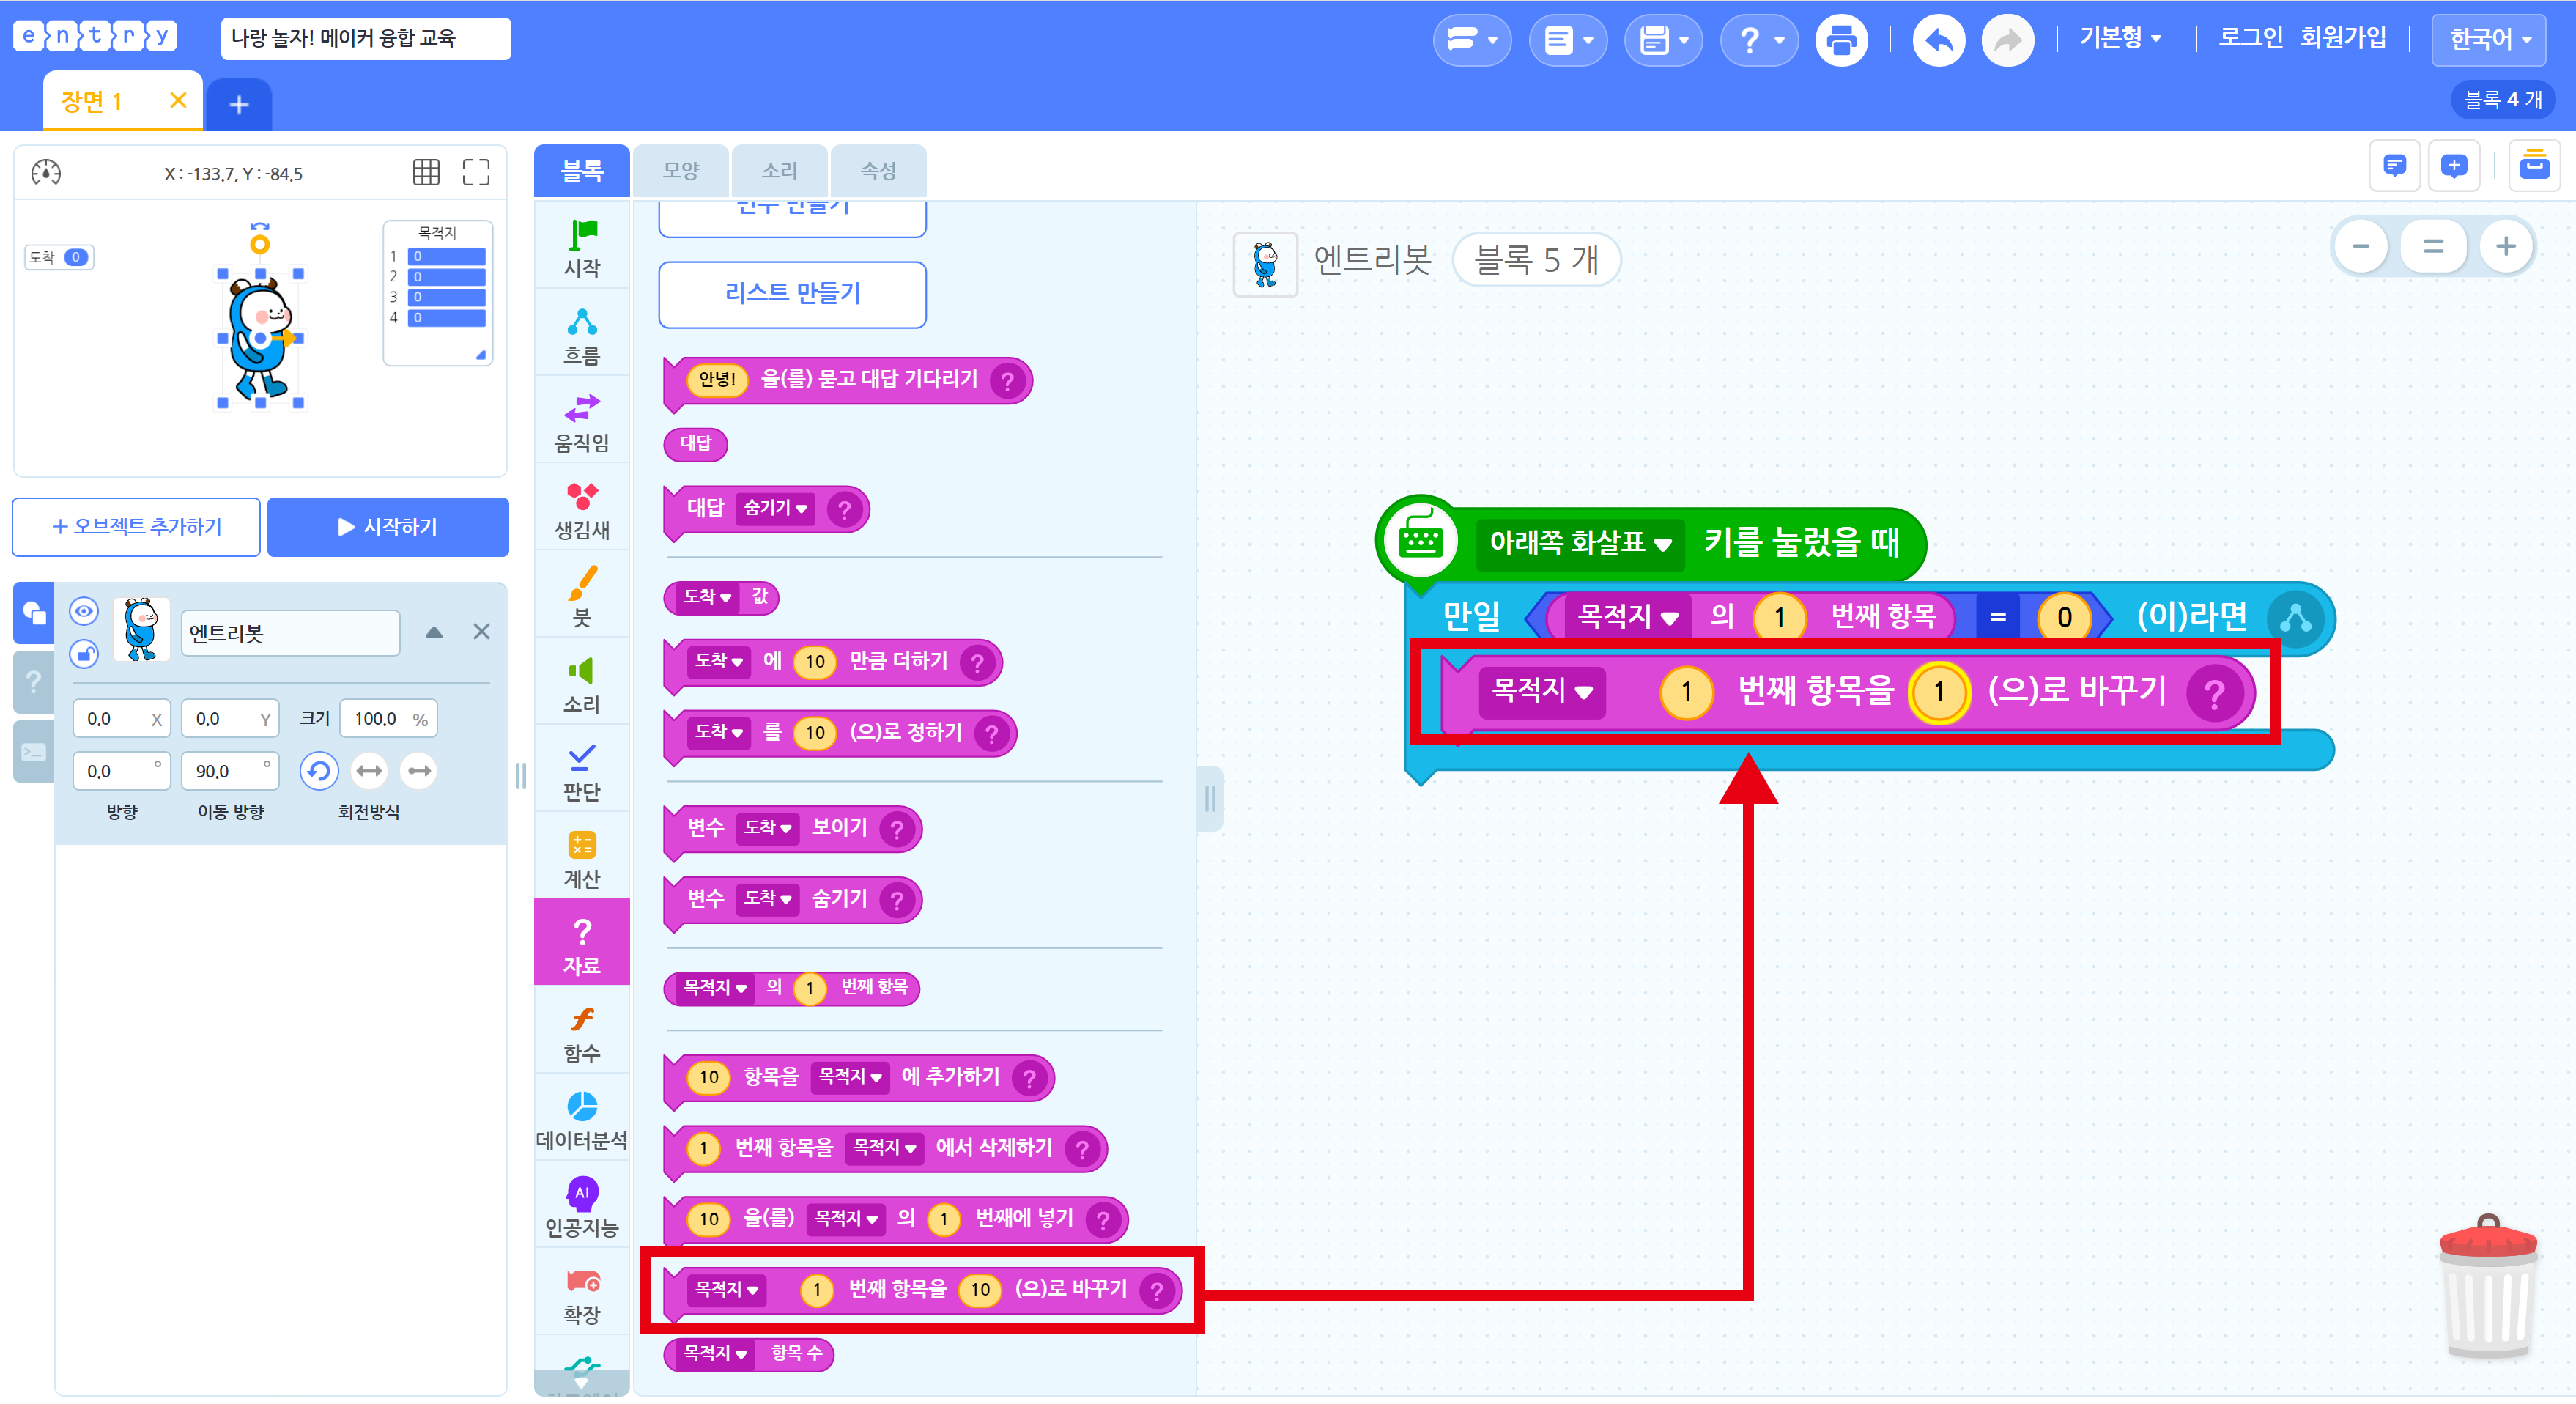Image resolution: width=2576 pixels, height=1404 pixels.
Task: Open the help menu dropdown
Action: point(1759,40)
